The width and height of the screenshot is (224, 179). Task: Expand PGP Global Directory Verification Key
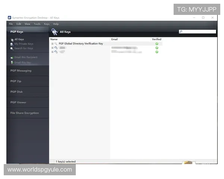[52, 44]
